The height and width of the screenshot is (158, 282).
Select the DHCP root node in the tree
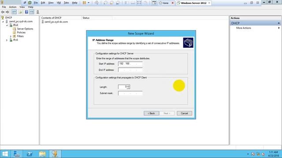(8, 18)
